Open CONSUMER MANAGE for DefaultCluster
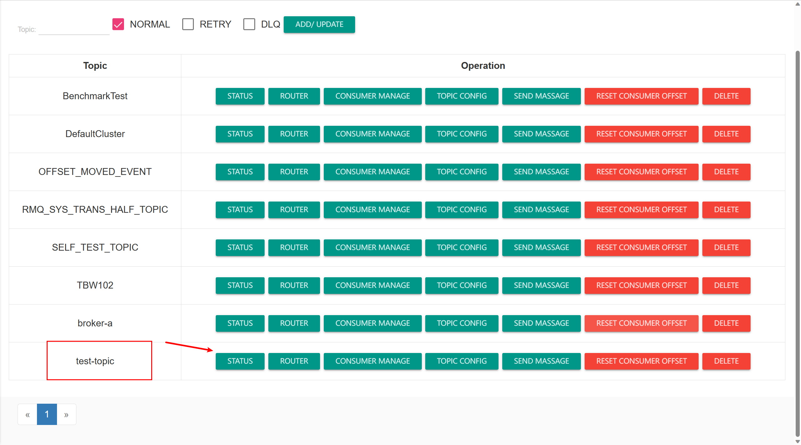Screen dimensions: 801x445 point(372,134)
